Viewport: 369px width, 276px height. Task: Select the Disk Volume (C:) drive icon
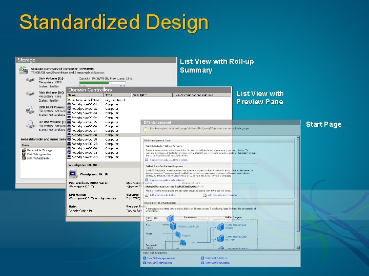pyautogui.click(x=30, y=80)
